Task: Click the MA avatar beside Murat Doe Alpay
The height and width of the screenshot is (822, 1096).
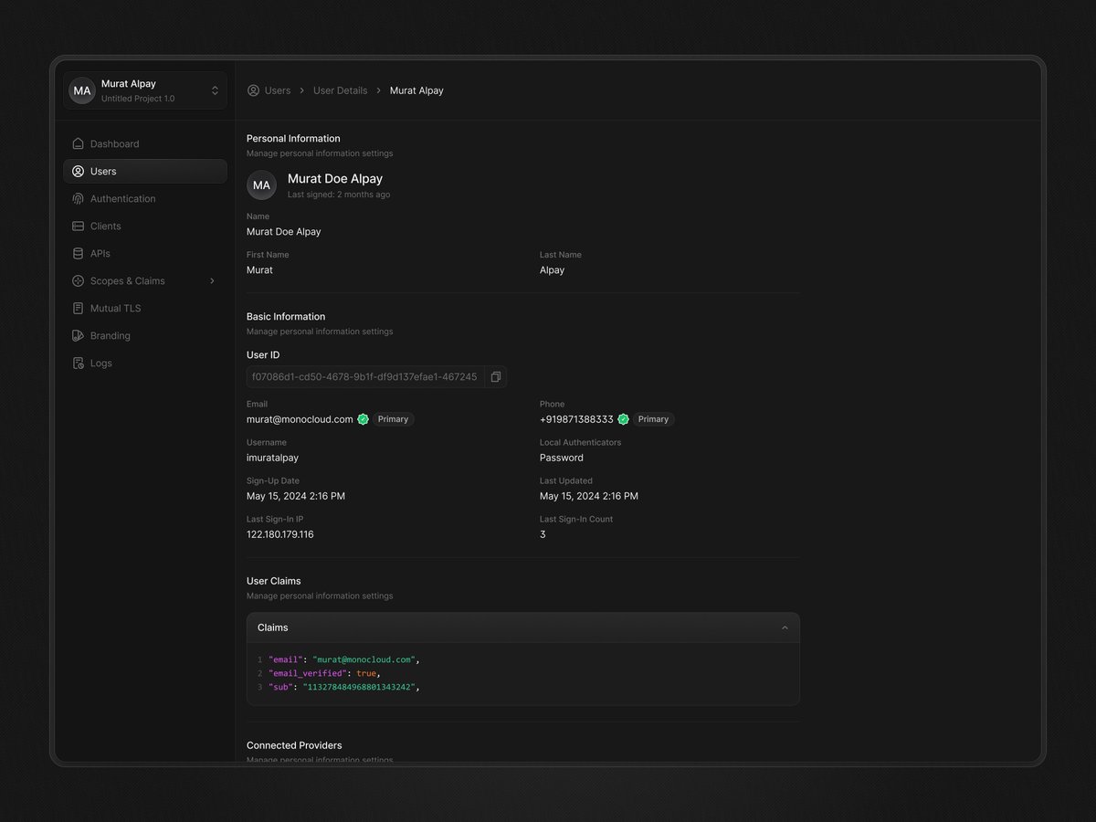Action: click(x=261, y=185)
